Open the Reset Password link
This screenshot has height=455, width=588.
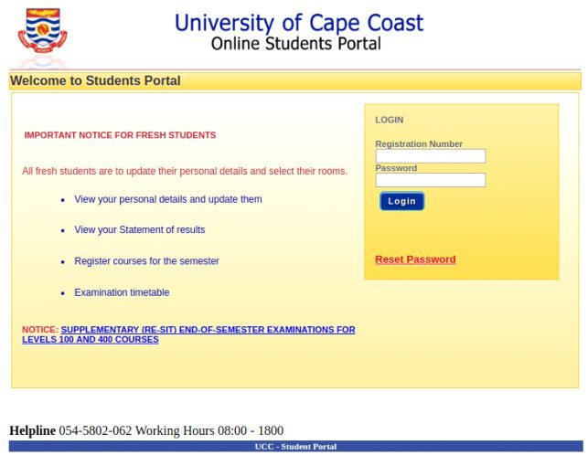415,259
